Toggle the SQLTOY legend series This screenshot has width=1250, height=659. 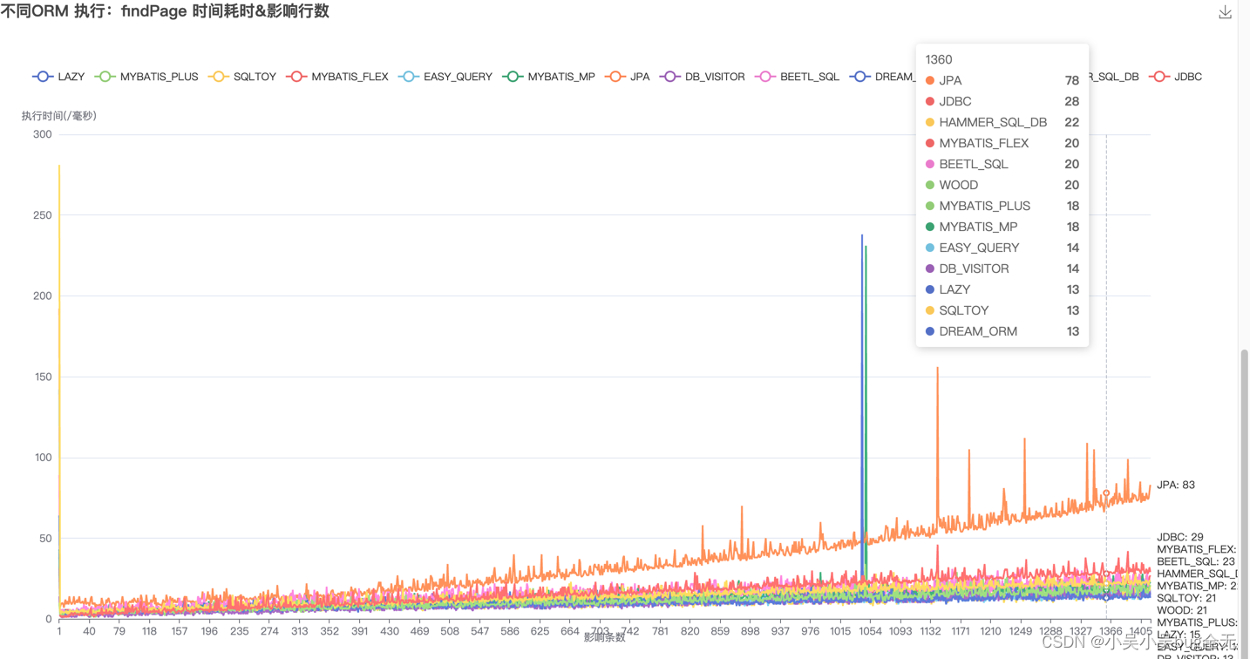coord(242,77)
